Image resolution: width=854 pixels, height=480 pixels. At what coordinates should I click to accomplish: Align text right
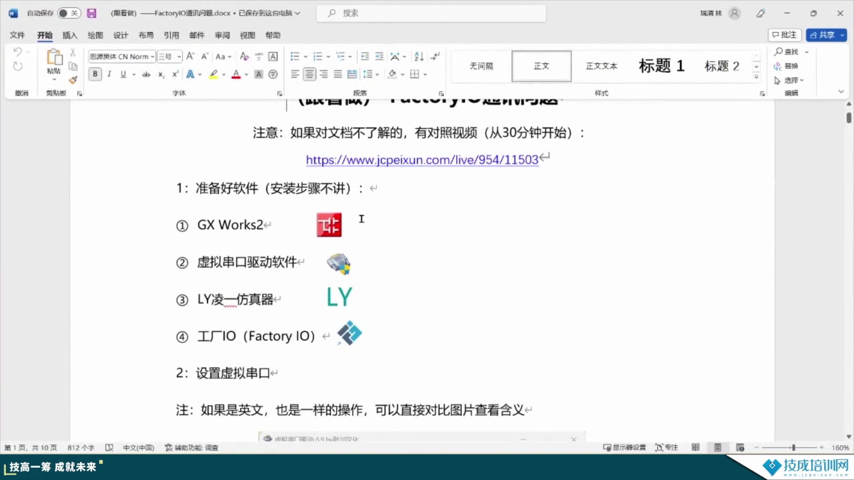(323, 74)
